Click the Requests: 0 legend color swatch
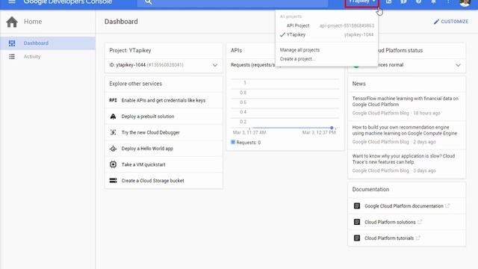The width and height of the screenshot is (478, 269). [233, 142]
